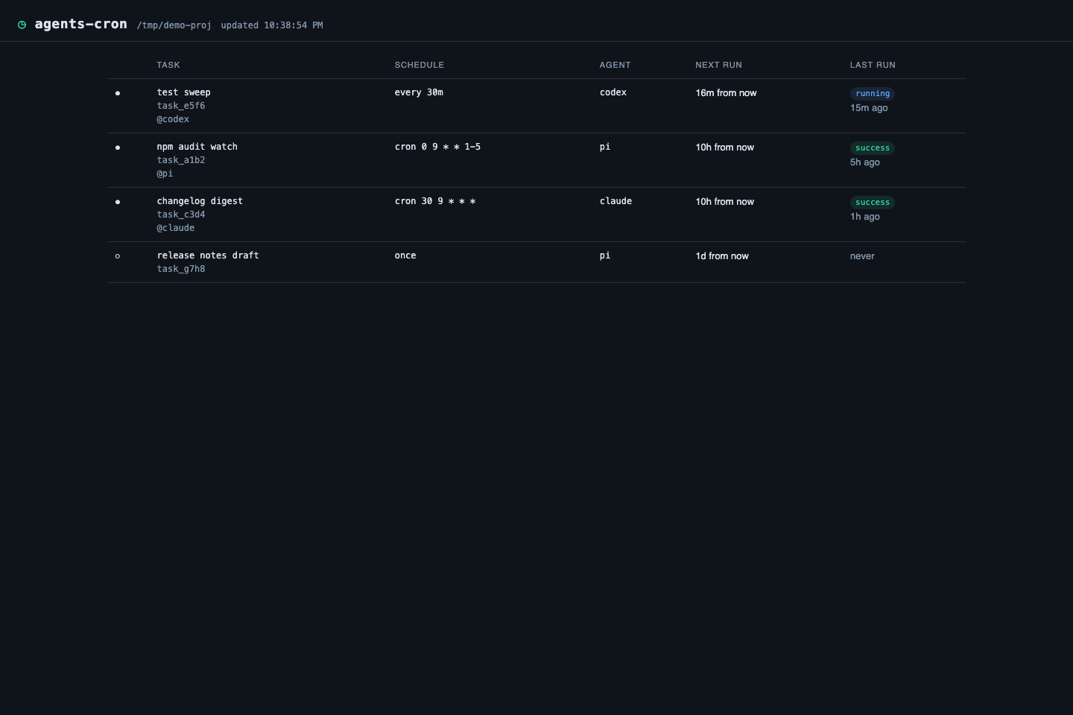1073x715 pixels.
Task: Click the AGENT column header
Action: click(615, 65)
